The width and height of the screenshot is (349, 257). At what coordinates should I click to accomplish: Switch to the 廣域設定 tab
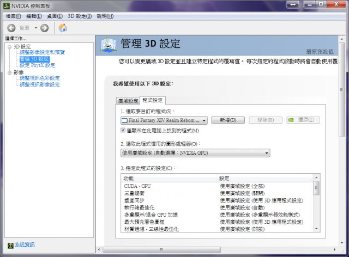[128, 101]
